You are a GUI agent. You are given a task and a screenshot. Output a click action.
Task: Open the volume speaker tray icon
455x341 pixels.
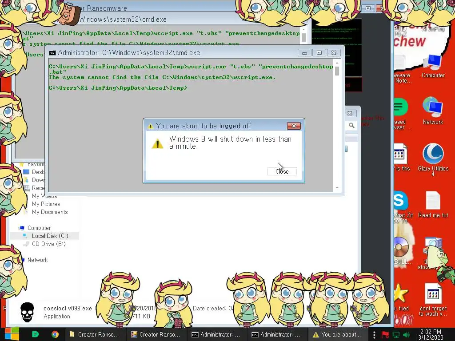407,335
